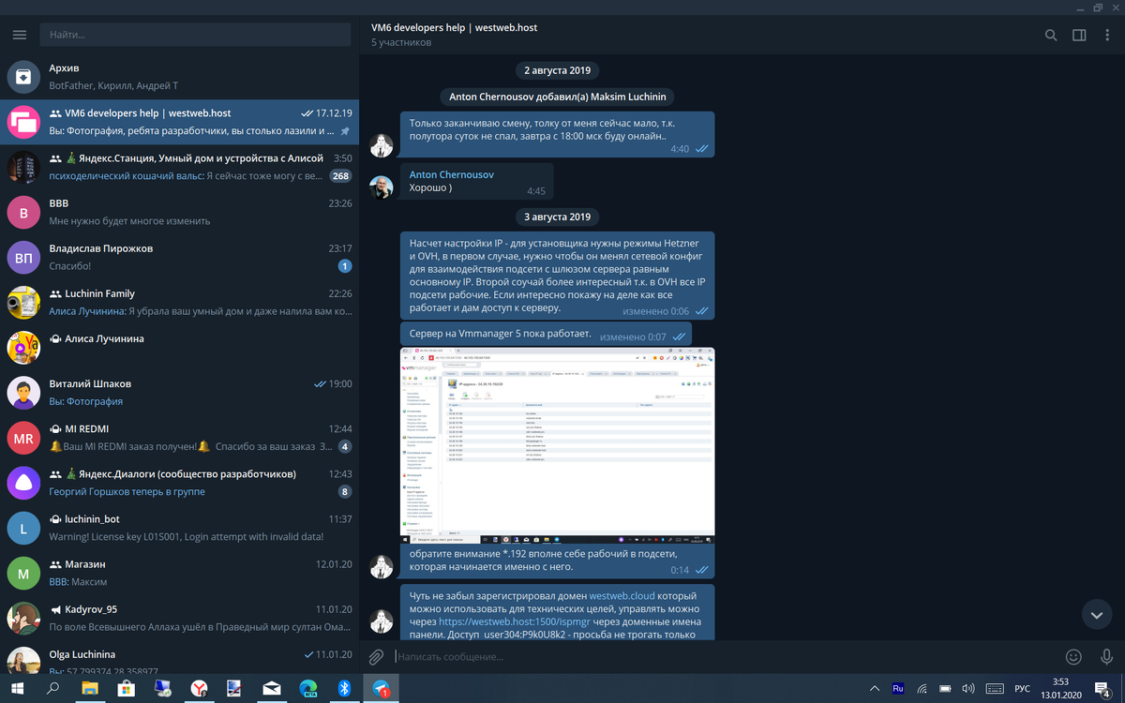Open Владислав Пирожков chat
The image size is (1125, 703).
[x=179, y=257]
